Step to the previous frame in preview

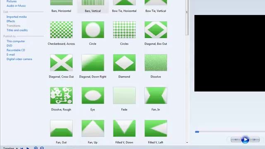236,139
